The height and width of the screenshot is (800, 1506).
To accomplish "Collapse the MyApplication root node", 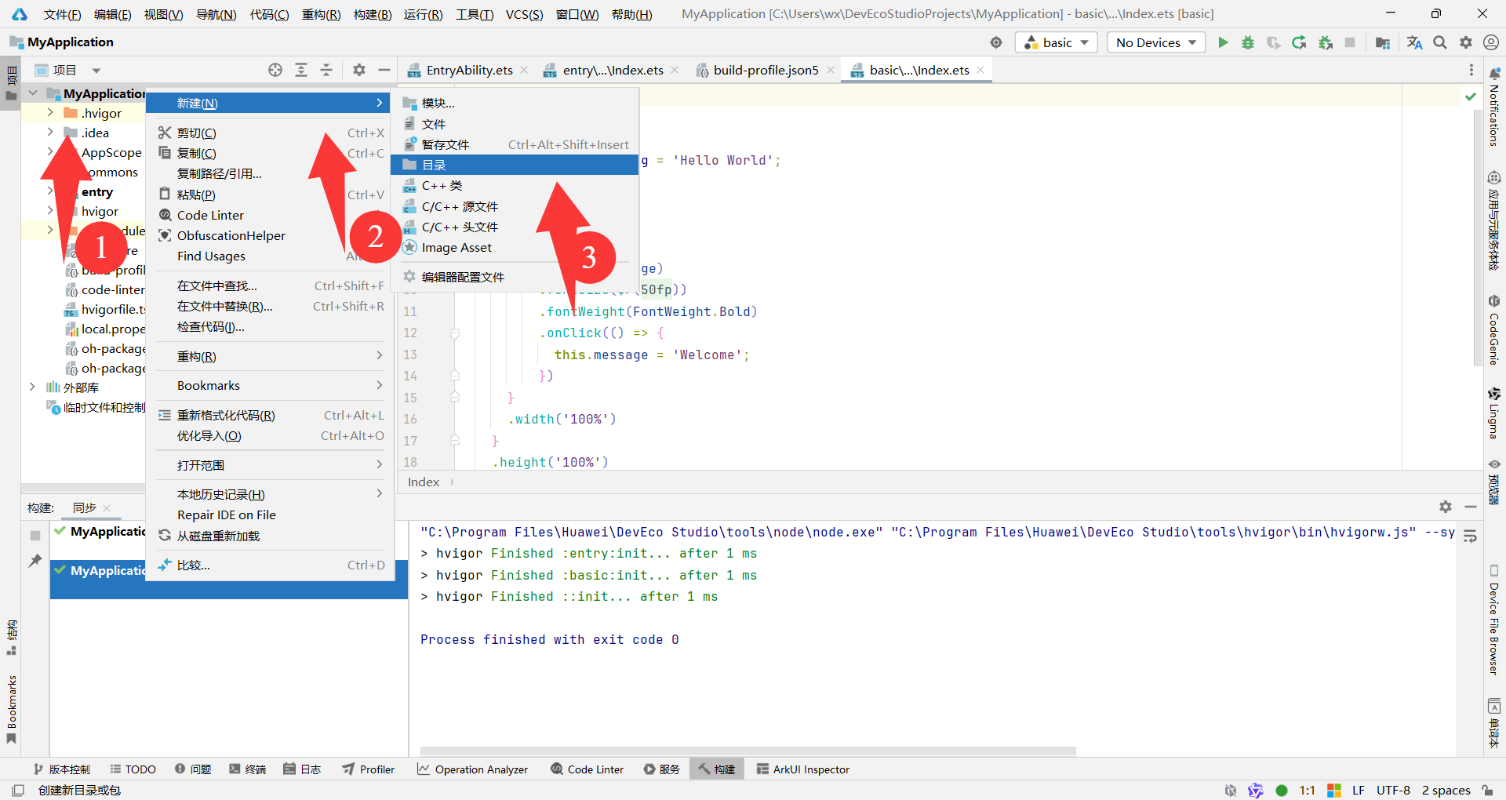I will [x=33, y=93].
